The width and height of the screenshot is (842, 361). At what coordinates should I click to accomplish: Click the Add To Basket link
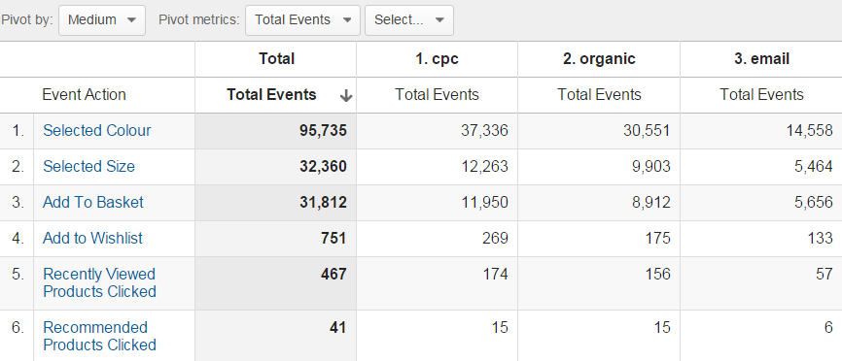point(93,203)
